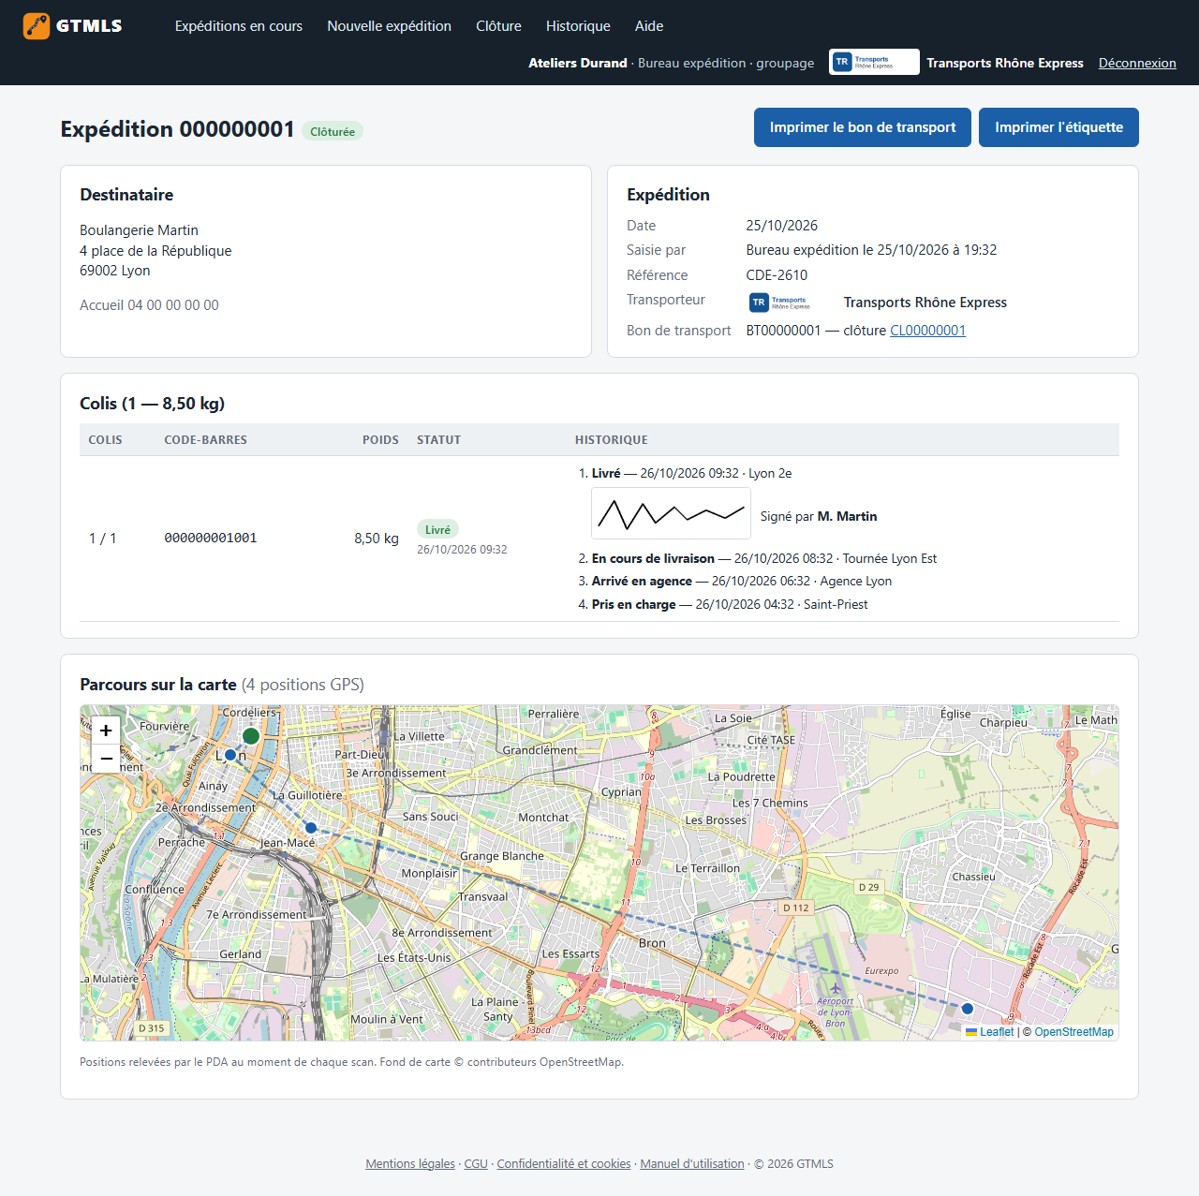Click the Ateliers Durand account label
The width and height of the screenshot is (1199, 1196).
578,63
